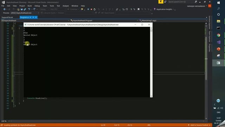The height and width of the screenshot is (127, 225).
Task: Open the Properties side tab
Action: 210,48
